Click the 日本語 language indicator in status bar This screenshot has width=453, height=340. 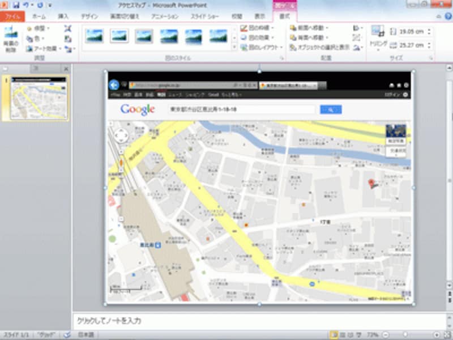tap(86, 335)
